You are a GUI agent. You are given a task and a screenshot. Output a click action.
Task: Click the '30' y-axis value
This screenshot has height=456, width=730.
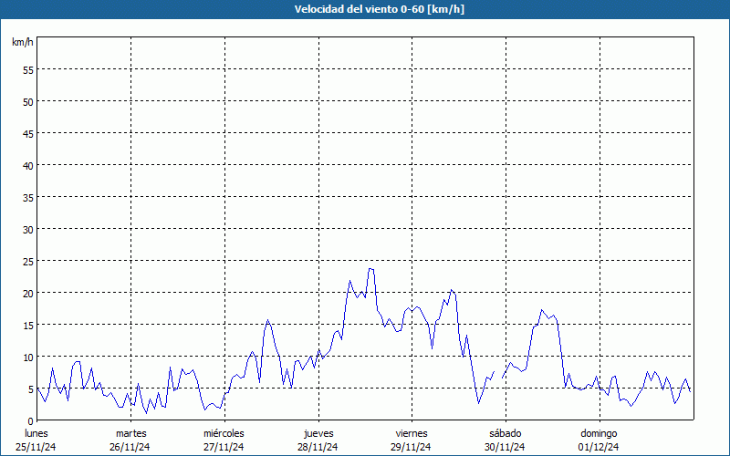click(28, 230)
